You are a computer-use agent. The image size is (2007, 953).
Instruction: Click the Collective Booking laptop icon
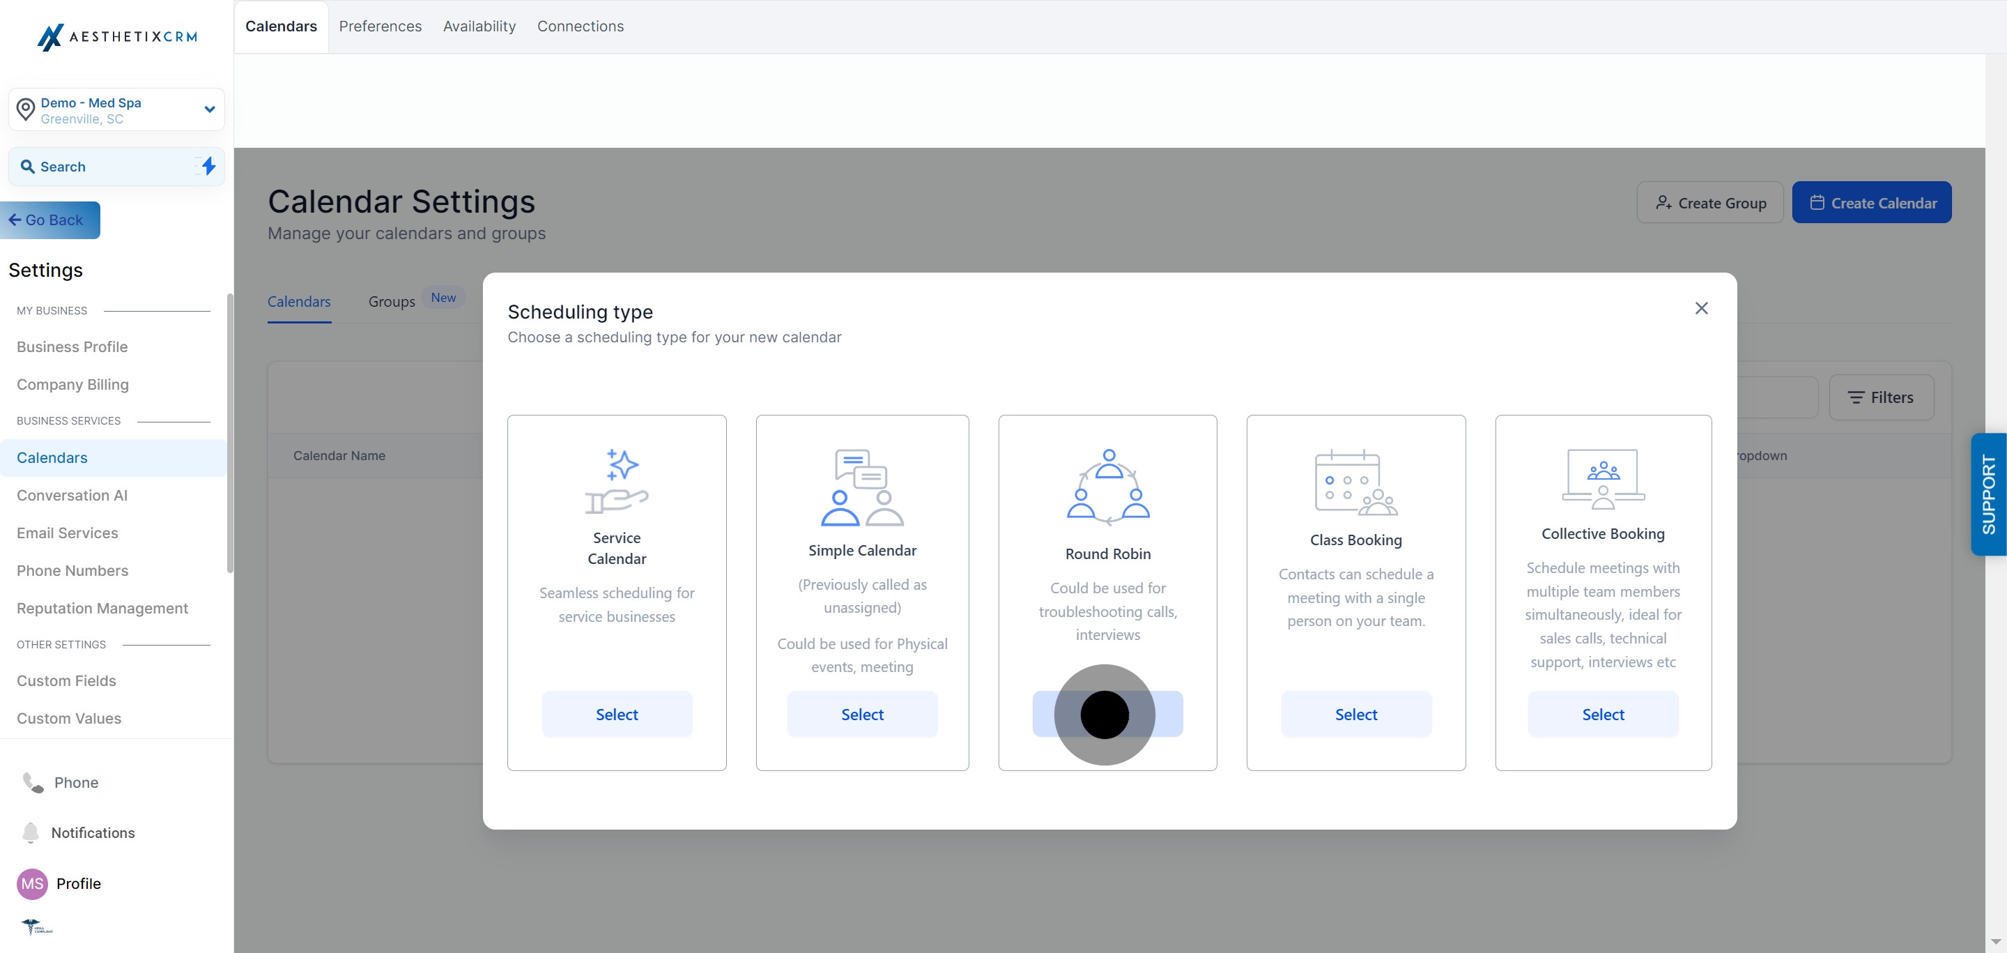pyautogui.click(x=1604, y=478)
